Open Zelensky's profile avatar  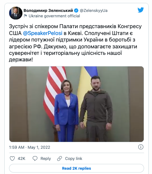(x=16, y=13)
